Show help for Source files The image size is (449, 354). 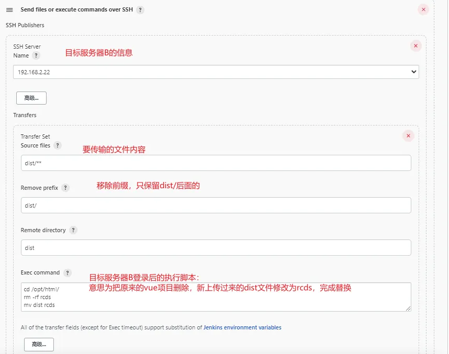58,145
